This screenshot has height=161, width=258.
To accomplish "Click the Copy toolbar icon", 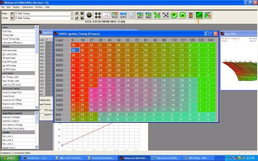I will [x=124, y=15].
